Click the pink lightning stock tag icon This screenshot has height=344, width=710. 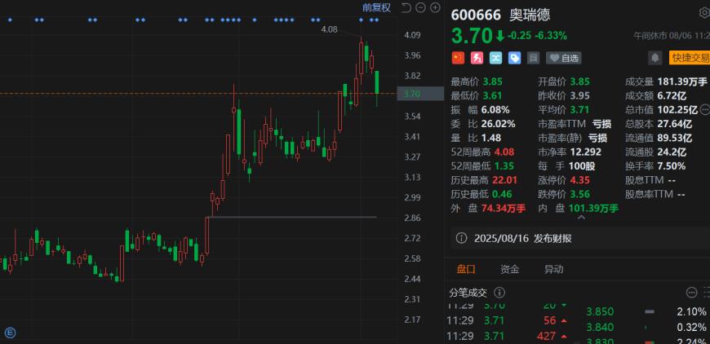point(477,58)
